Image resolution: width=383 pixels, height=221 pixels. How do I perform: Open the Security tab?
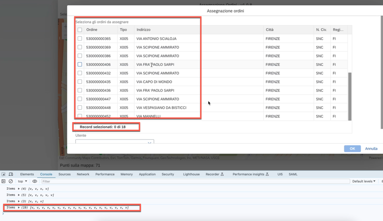pos(168,174)
